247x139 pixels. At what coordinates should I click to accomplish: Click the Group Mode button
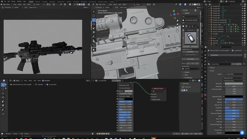click(190, 59)
